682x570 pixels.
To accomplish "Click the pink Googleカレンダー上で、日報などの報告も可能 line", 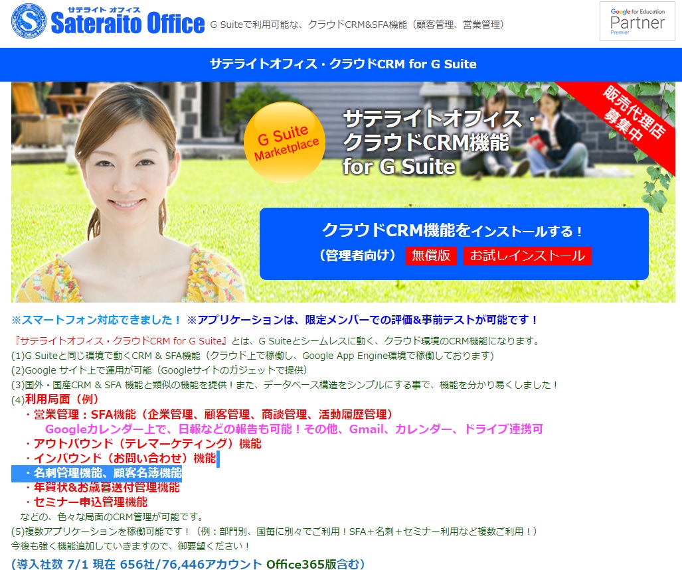I will (x=294, y=429).
